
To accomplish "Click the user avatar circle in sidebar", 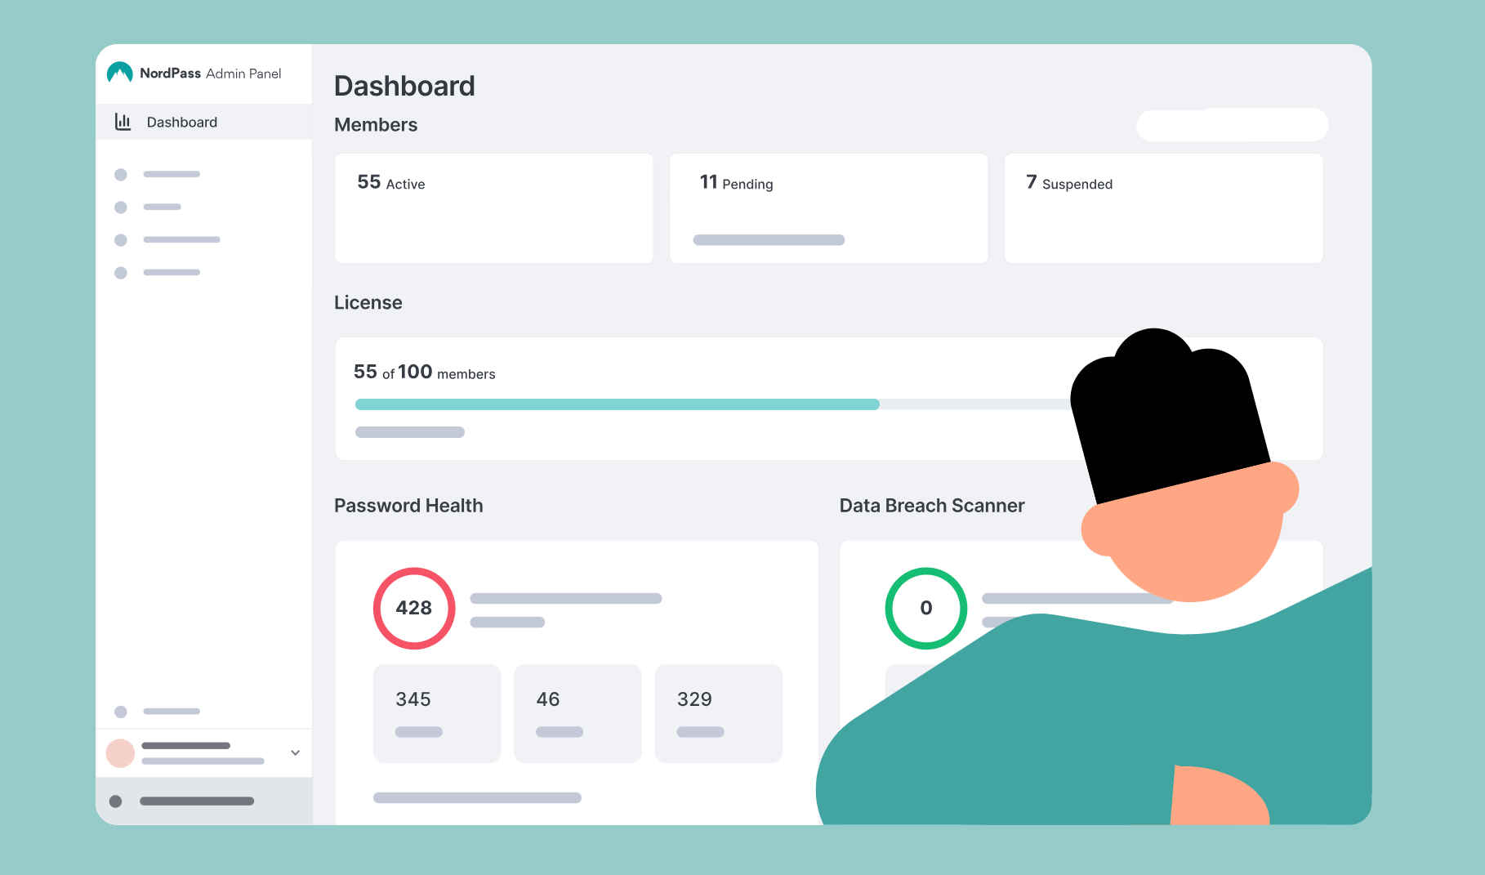I will click(x=120, y=753).
